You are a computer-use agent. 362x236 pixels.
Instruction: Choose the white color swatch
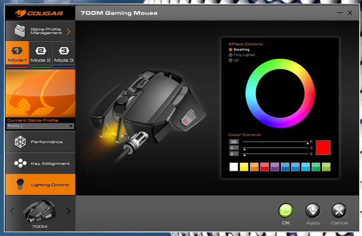[234, 167]
